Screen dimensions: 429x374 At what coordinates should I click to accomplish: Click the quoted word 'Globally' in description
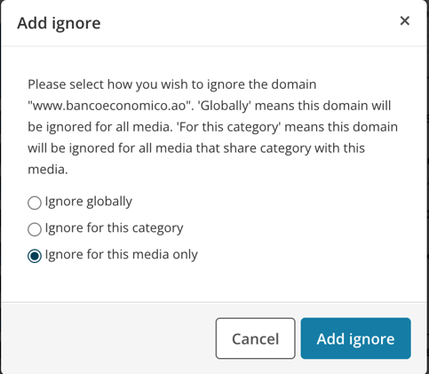coord(226,106)
